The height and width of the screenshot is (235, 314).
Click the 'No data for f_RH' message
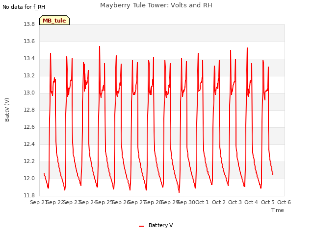24,7
